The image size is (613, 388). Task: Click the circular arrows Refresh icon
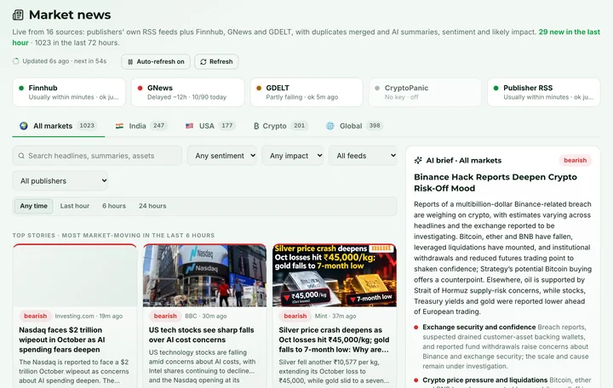(203, 62)
